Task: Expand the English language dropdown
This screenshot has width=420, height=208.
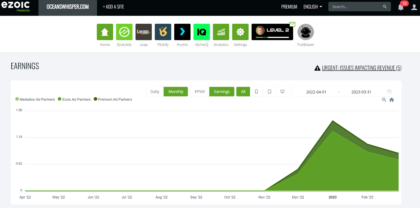Action: pos(313,7)
